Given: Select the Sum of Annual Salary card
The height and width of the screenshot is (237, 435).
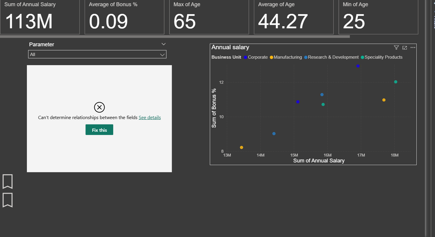Looking at the screenshot, I should 40,17.
